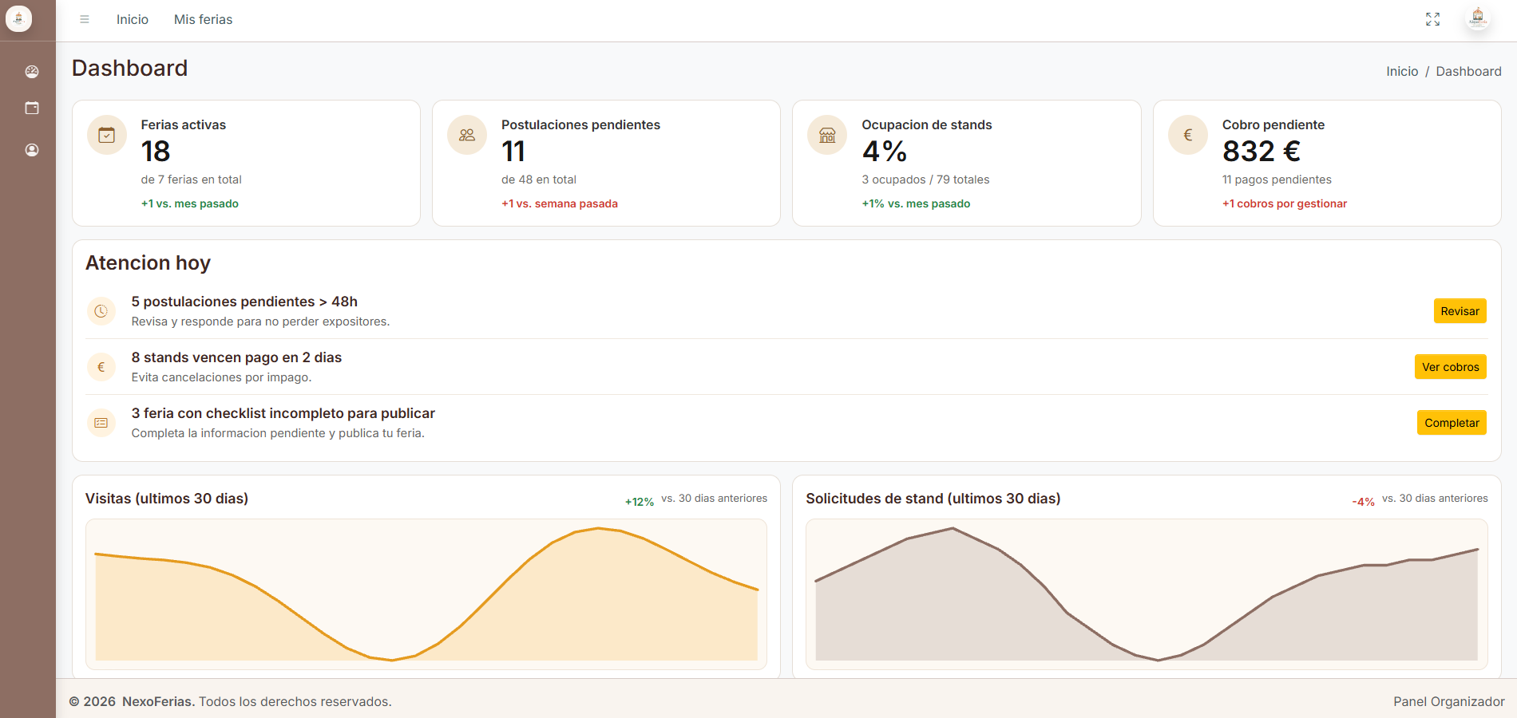The height and width of the screenshot is (718, 1517).
Task: Click '+1 cobros por gestionar' text
Action: point(1285,203)
